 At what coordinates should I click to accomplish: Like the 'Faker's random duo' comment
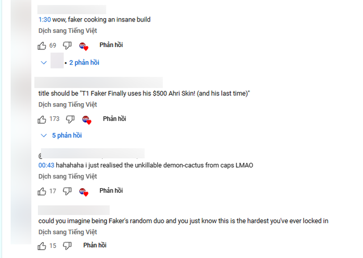[42, 246]
